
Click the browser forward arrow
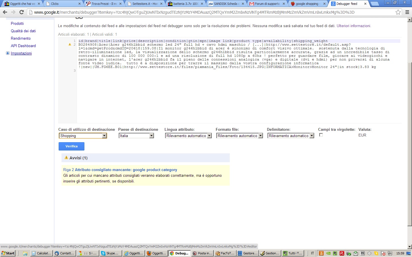13,12
